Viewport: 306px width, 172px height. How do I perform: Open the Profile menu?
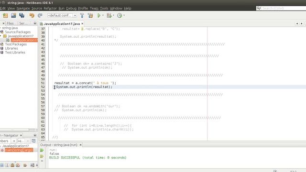pyautogui.click(x=83, y=8)
